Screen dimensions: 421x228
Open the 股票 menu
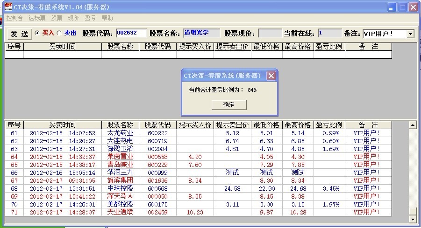coord(57,18)
